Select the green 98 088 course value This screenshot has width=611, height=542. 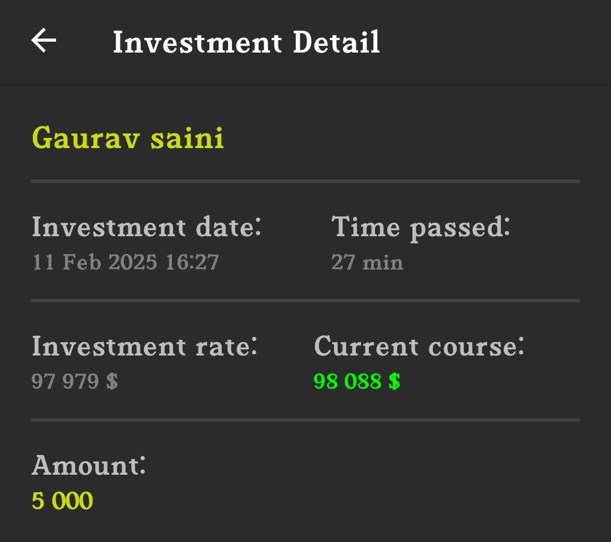347,381
